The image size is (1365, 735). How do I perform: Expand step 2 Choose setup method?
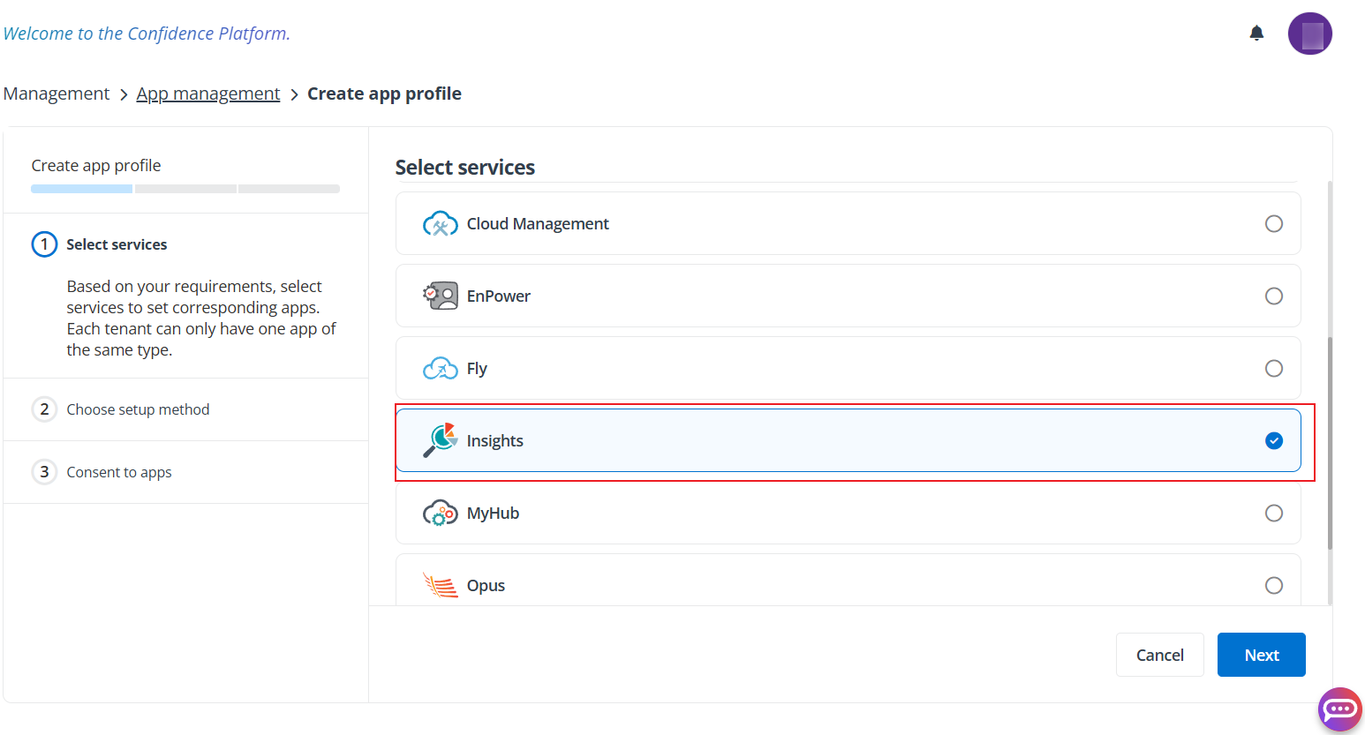click(138, 409)
